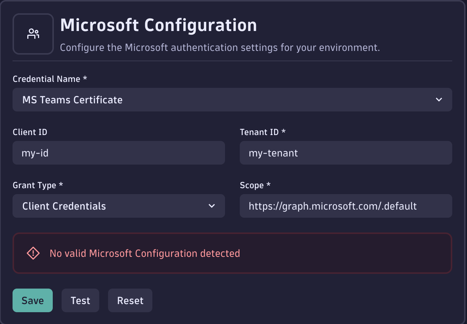
Task: Click the Client ID input field
Action: (x=119, y=153)
